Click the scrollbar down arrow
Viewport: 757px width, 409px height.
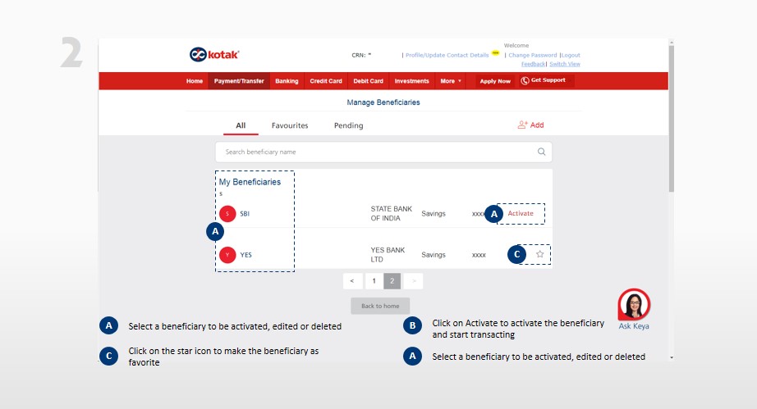coord(671,357)
